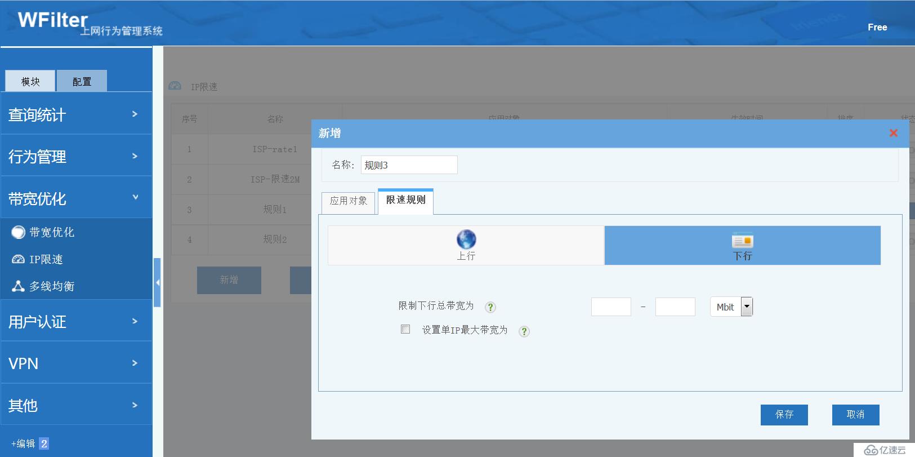Expand the 其他 menu
915x457 pixels.
77,405
